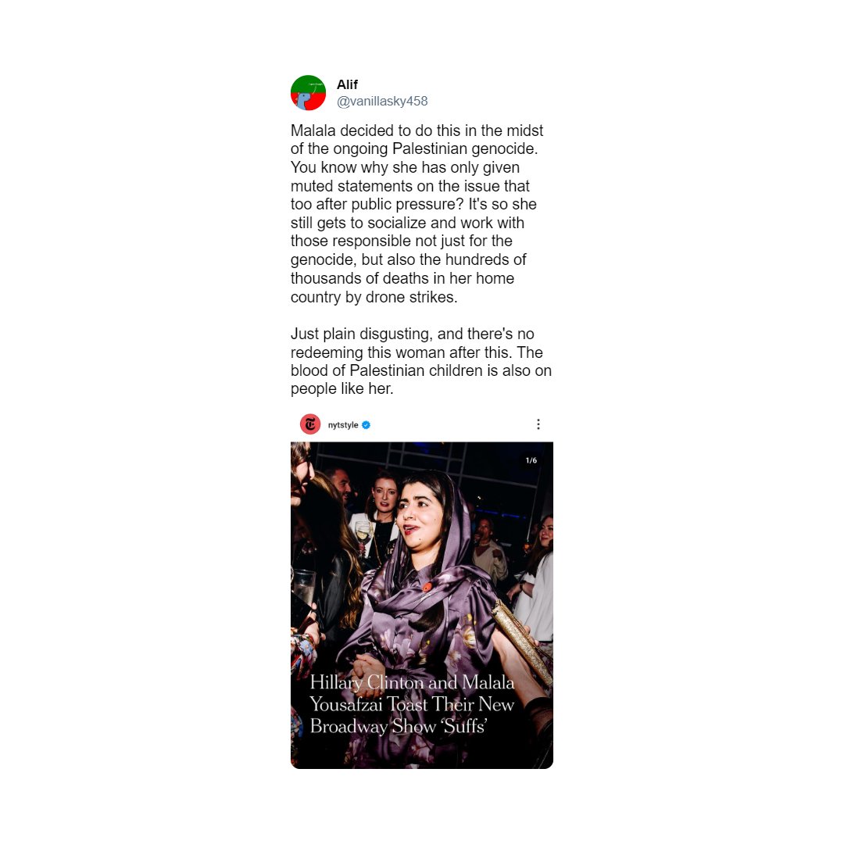Select the tweet paragraph starting 'Malala decided'
Image resolution: width=844 pixels, height=844 pixels.
tap(418, 213)
